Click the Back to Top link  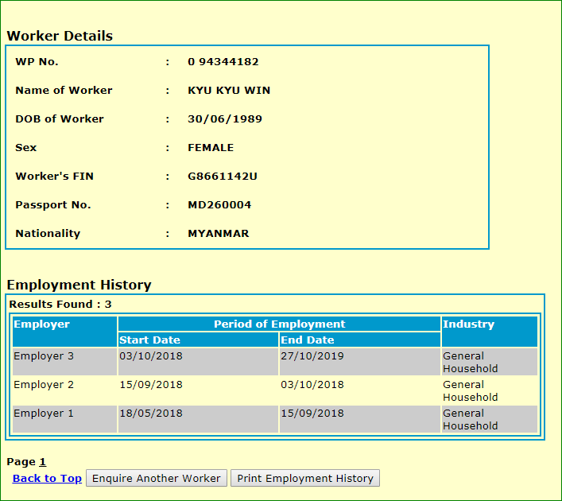tap(47, 478)
